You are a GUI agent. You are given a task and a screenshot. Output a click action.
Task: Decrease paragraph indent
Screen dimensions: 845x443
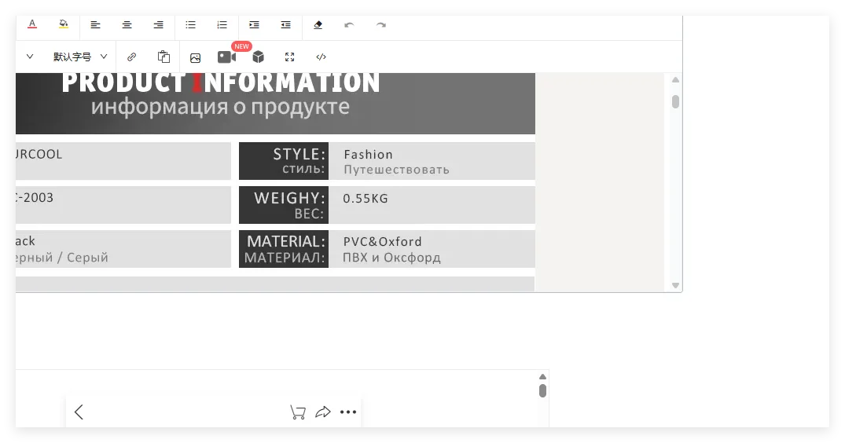click(285, 25)
